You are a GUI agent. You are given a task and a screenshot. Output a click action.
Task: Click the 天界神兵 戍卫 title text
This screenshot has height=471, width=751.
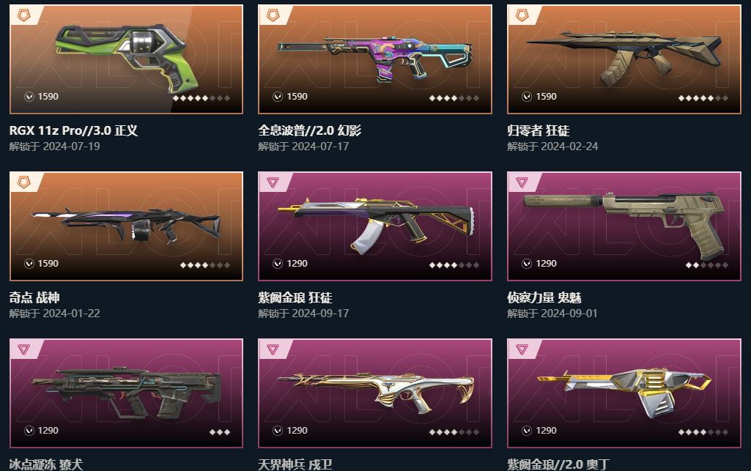point(295,464)
